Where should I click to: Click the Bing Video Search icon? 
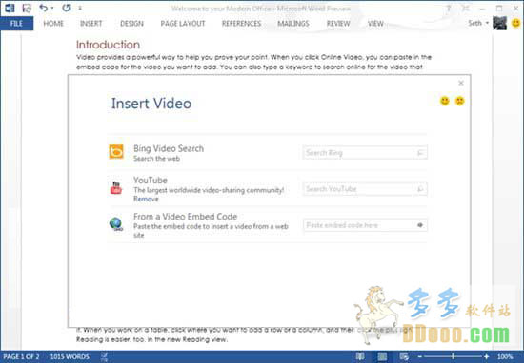116,152
